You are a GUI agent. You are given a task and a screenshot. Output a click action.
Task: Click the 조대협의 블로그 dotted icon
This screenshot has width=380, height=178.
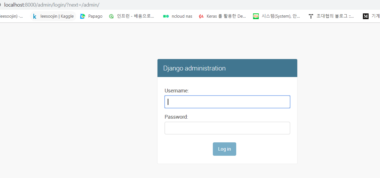coord(311,16)
